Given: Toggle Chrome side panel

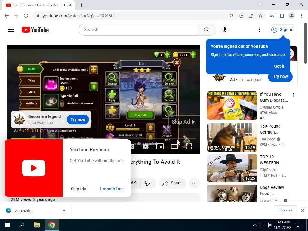Looking at the screenshot, I should (x=282, y=16).
